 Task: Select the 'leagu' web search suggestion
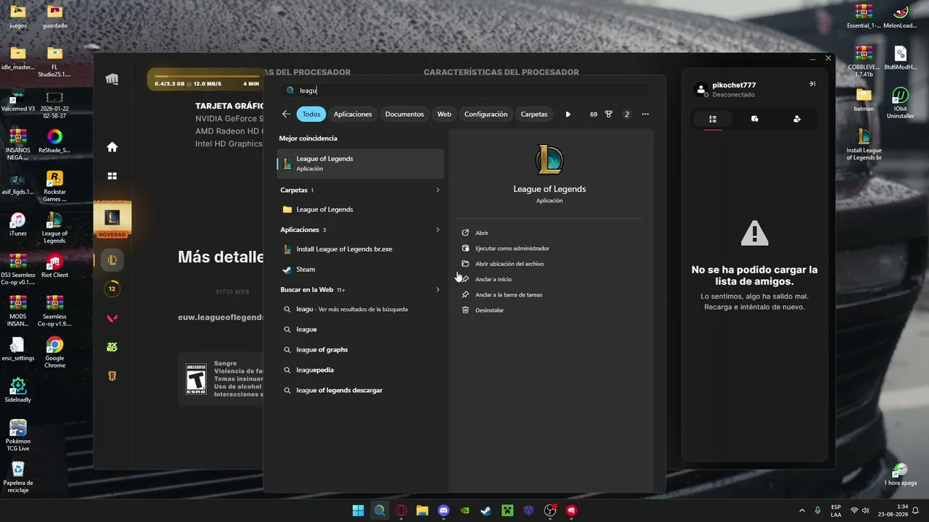point(360,309)
